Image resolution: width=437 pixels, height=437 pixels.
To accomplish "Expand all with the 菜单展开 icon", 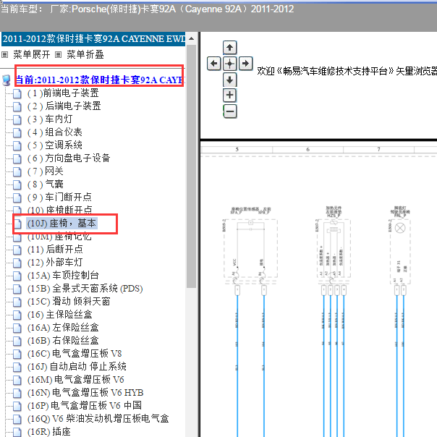I will pyautogui.click(x=5, y=54).
